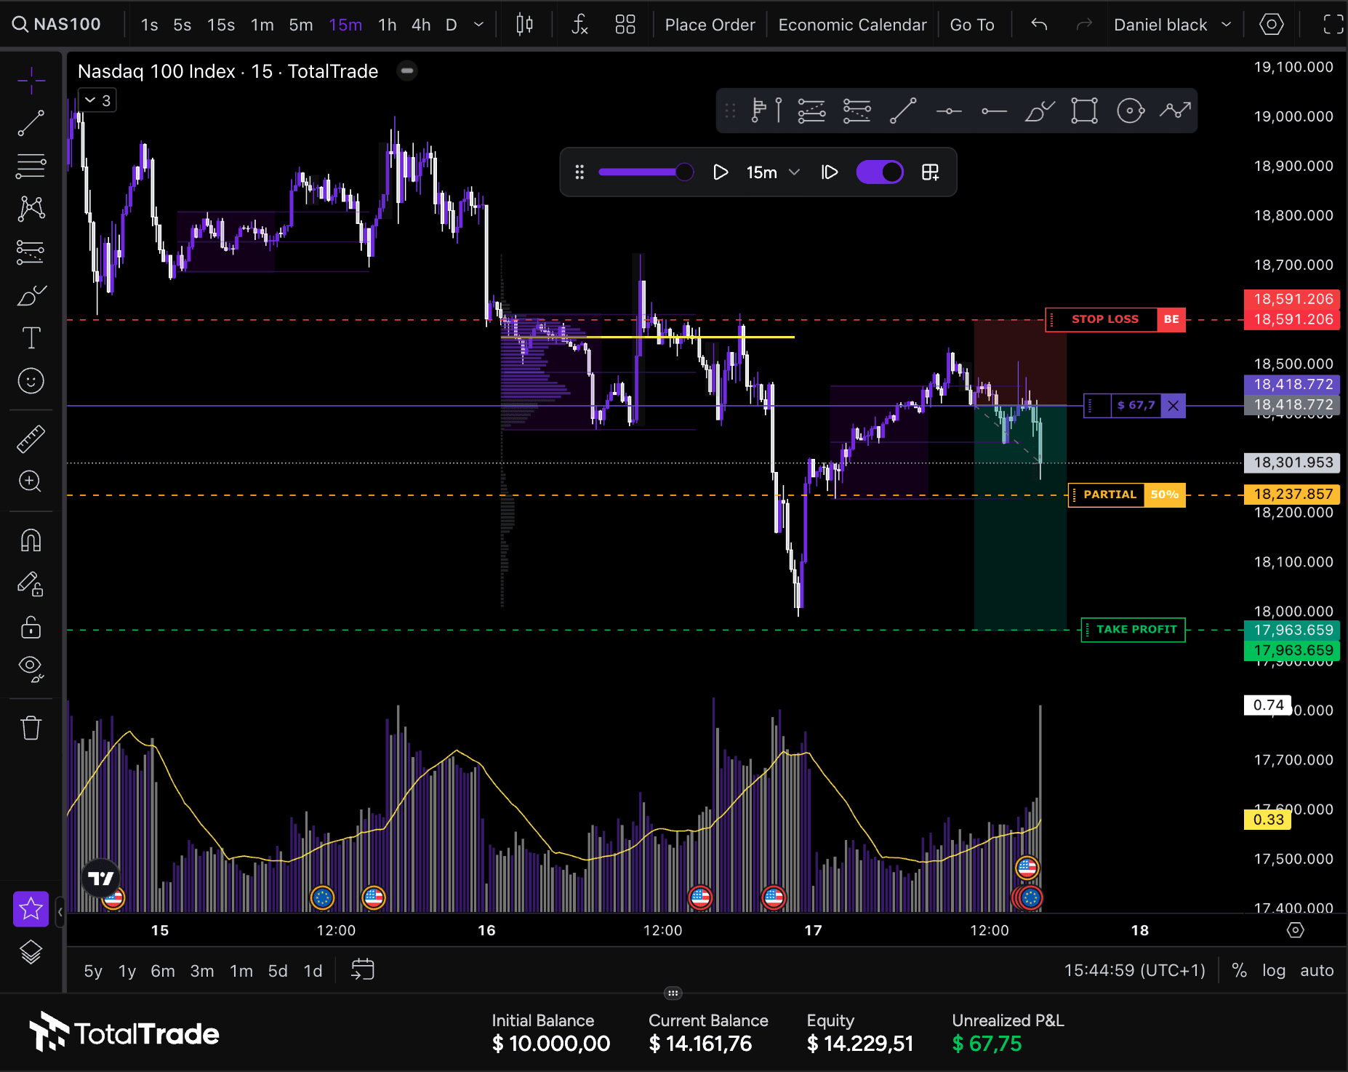The height and width of the screenshot is (1072, 1348).
Task: Select the crosshair cursor tool
Action: point(31,80)
